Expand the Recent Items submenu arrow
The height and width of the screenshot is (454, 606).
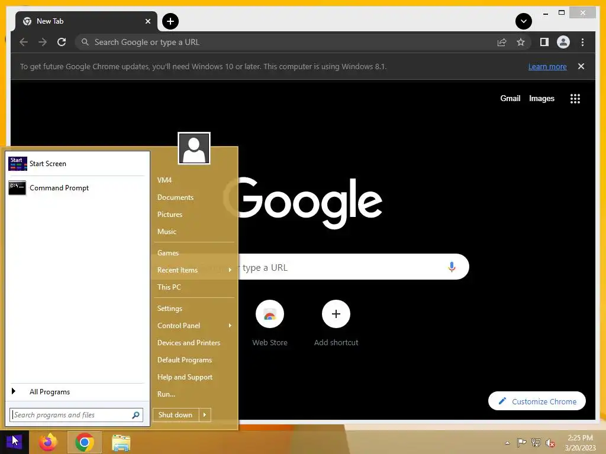[x=230, y=270]
